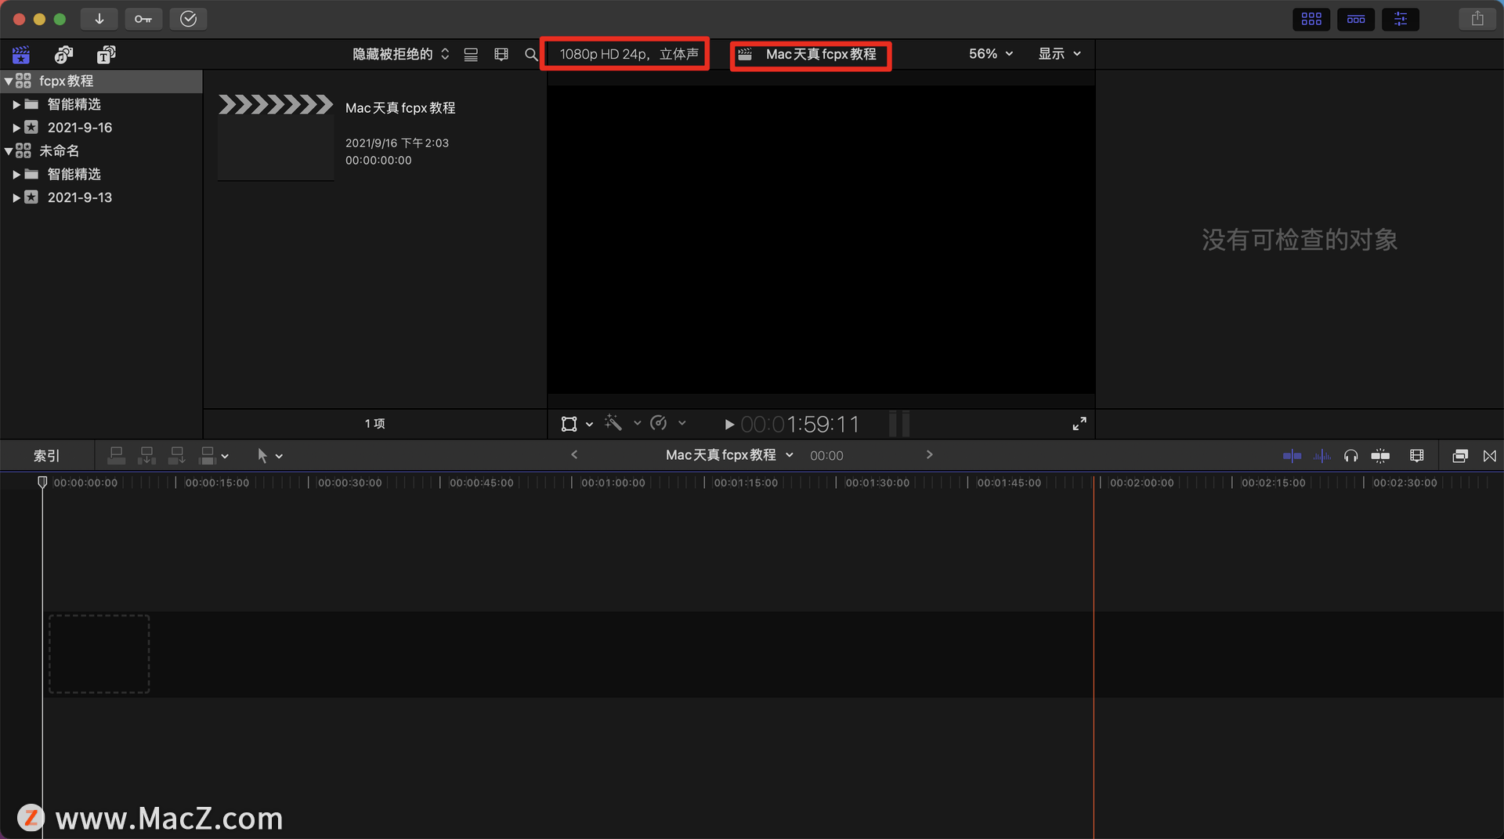Click the browser search magnifier icon
Image resolution: width=1504 pixels, height=839 pixels.
point(531,54)
